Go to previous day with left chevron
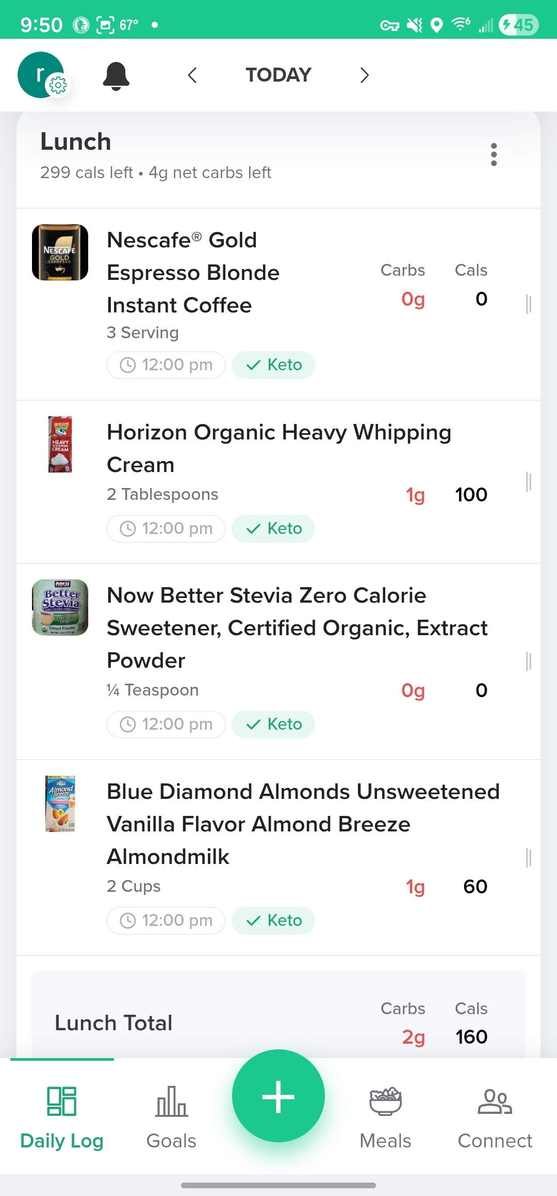The width and height of the screenshot is (557, 1196). [192, 75]
